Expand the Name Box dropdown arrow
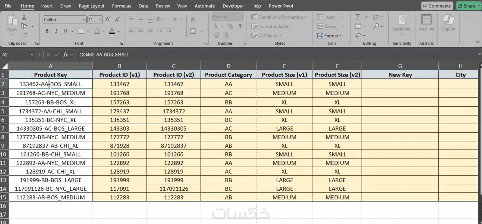The image size is (482, 224). point(32,54)
